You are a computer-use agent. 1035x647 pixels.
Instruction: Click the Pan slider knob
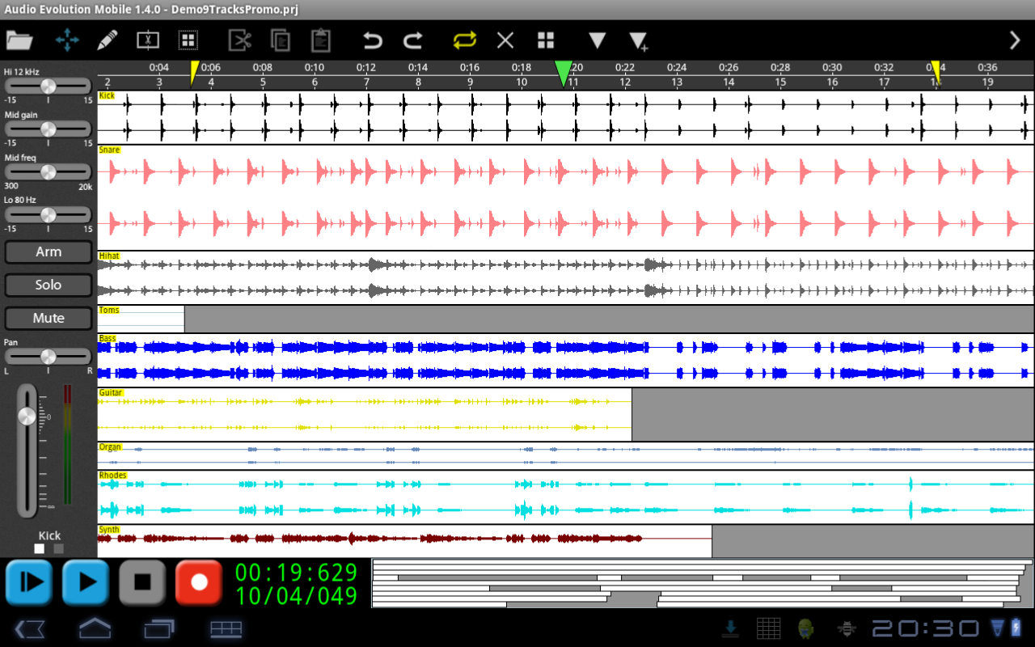[49, 356]
